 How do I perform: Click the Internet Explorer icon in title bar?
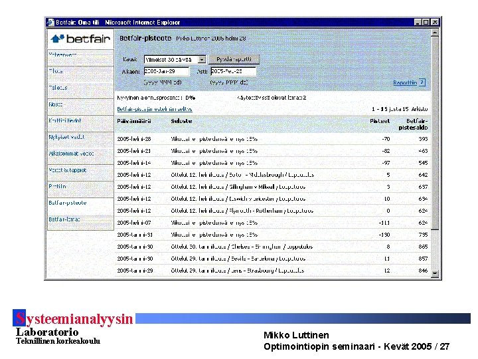tap(50, 23)
